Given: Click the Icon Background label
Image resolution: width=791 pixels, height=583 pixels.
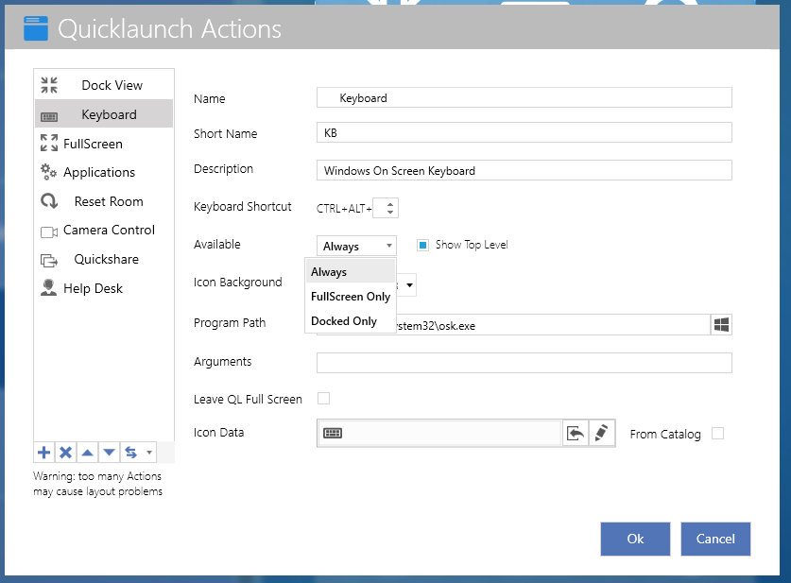Looking at the screenshot, I should [x=237, y=282].
